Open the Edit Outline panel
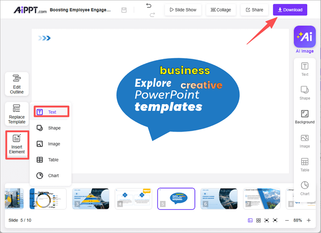 pyautogui.click(x=17, y=84)
